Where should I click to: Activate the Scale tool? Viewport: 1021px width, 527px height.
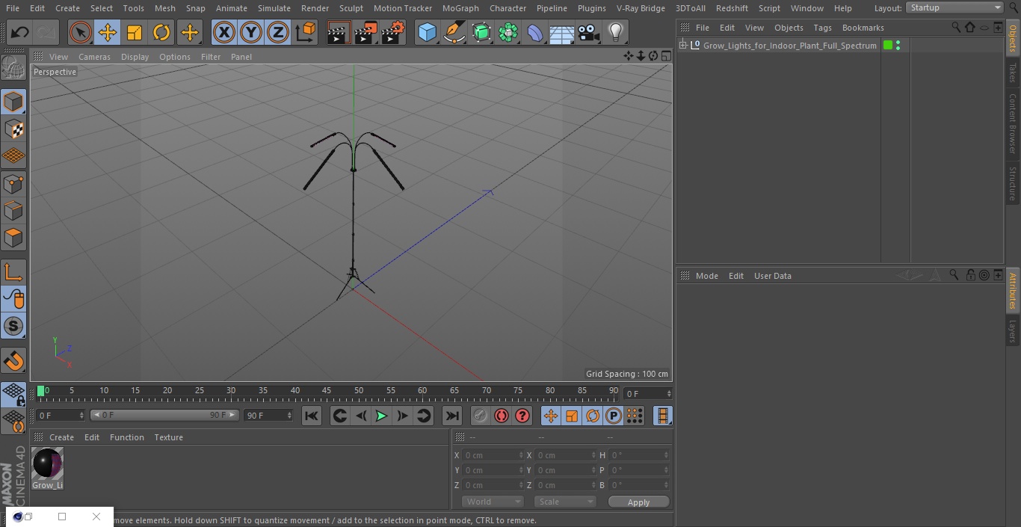pos(135,32)
